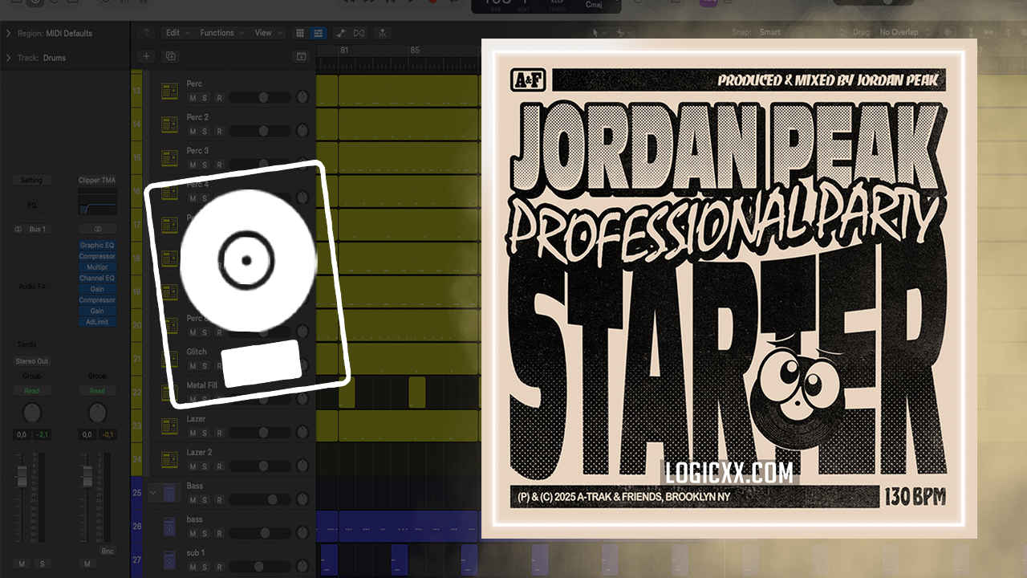1027x578 pixels.
Task: Click the Perc track volume slider
Action: (x=260, y=98)
